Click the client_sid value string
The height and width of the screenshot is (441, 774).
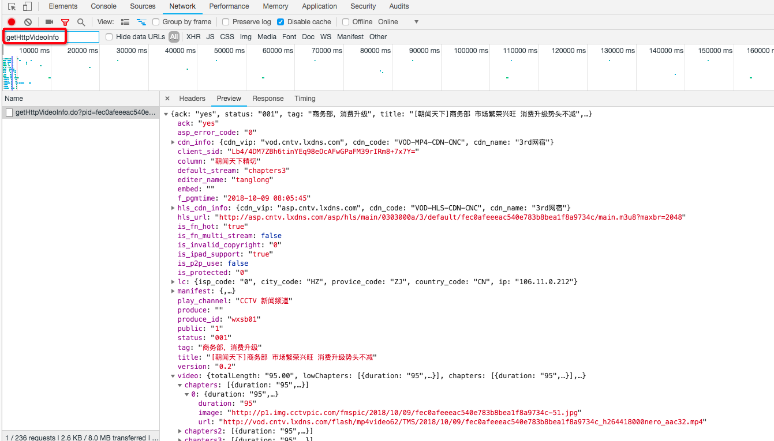pyautogui.click(x=323, y=152)
